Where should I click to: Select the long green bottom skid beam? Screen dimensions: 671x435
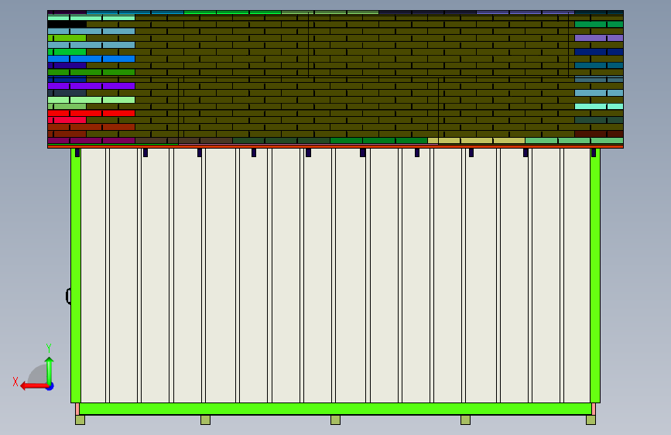(336, 409)
